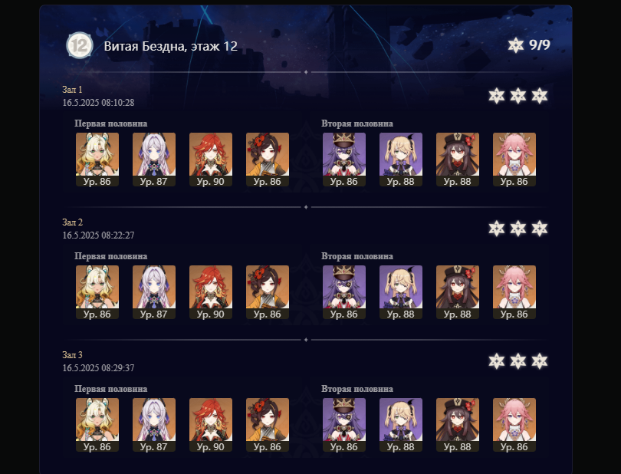Select Зал 1 blonde character, level 86
This screenshot has height=474, width=621.
(x=97, y=160)
